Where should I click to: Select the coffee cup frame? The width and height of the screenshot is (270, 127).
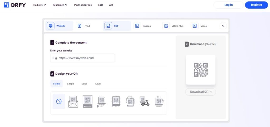(159, 101)
